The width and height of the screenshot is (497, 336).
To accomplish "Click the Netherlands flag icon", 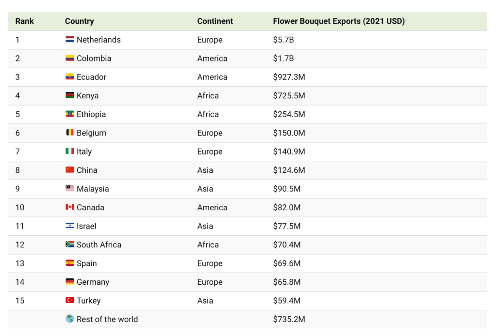I will [70, 40].
